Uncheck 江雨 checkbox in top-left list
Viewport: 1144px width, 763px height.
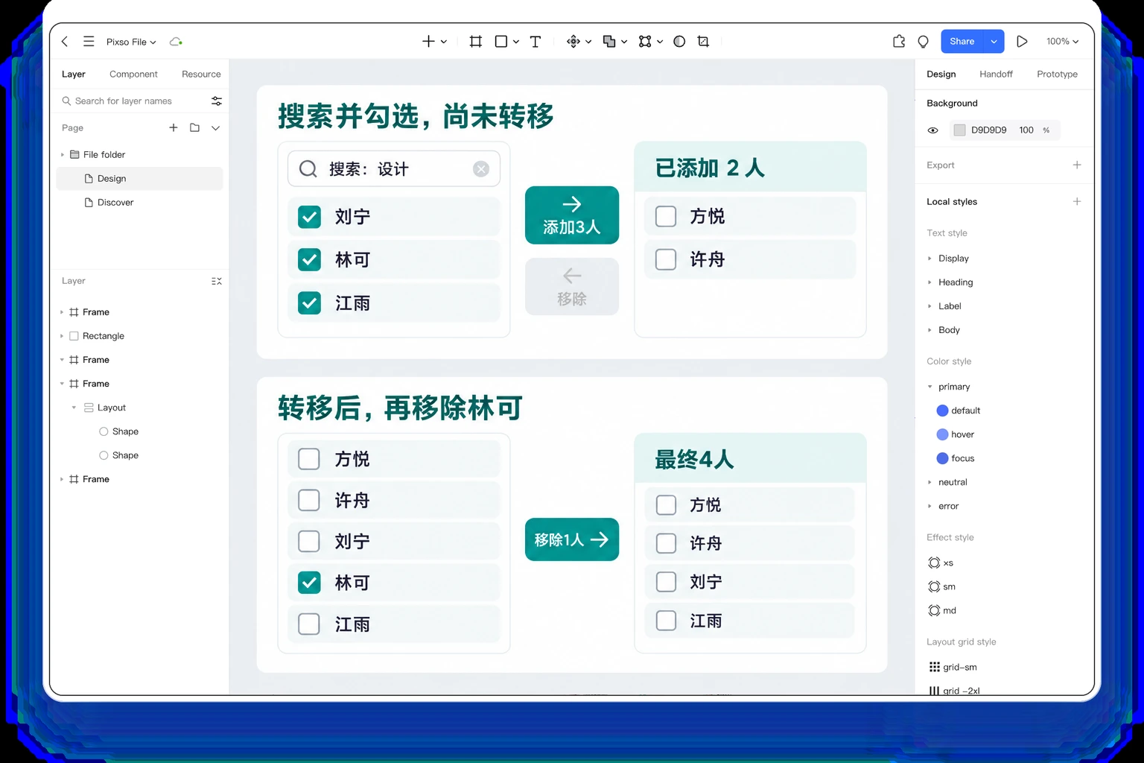309,303
